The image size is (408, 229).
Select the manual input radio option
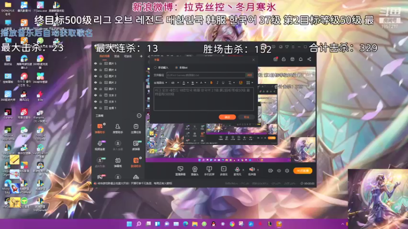[x=156, y=68]
